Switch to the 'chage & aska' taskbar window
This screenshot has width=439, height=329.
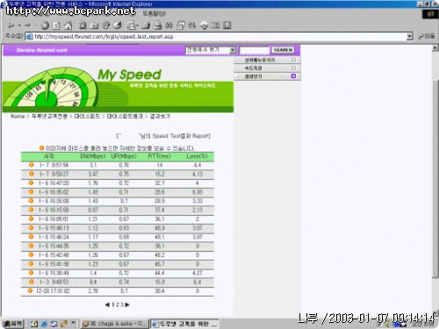[115, 324]
